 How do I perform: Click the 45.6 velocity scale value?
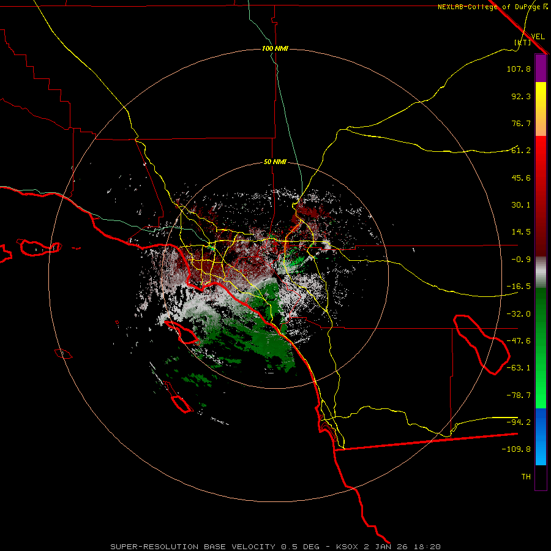point(521,178)
